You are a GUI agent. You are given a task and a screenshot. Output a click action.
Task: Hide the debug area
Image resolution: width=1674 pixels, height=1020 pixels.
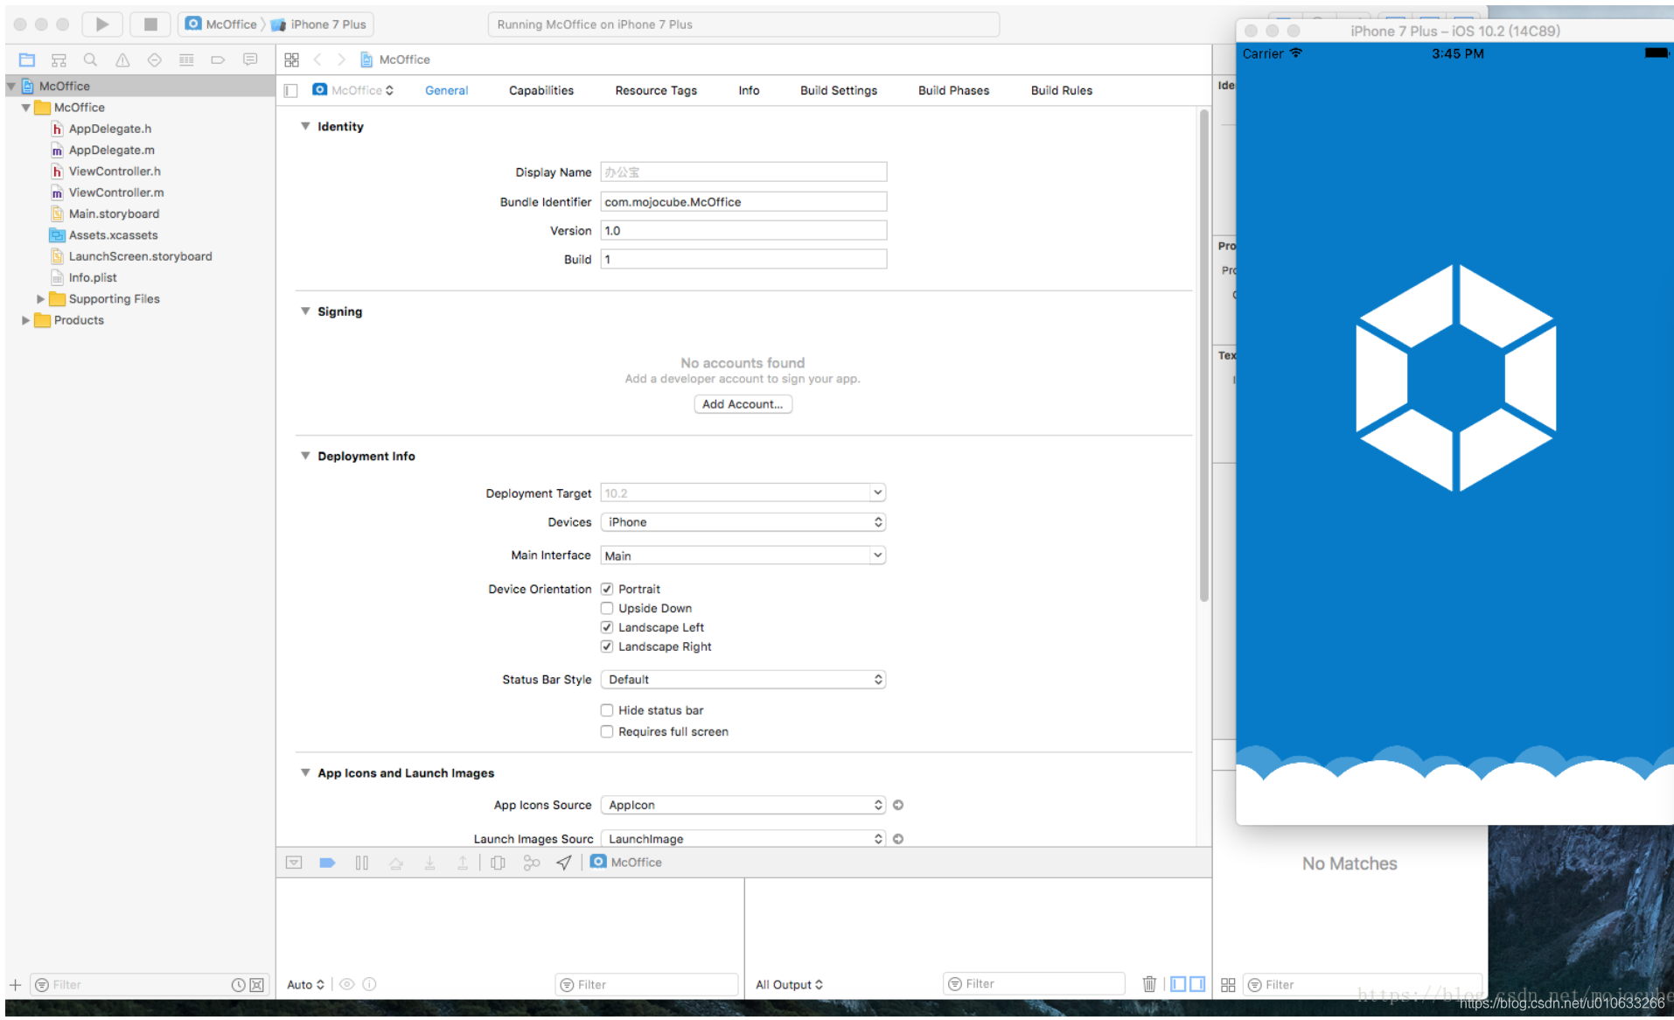(294, 863)
